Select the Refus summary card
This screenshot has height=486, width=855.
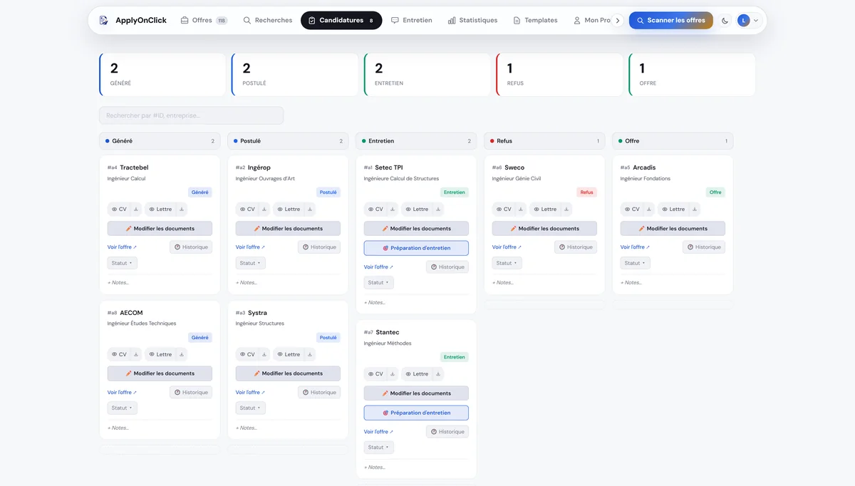559,75
